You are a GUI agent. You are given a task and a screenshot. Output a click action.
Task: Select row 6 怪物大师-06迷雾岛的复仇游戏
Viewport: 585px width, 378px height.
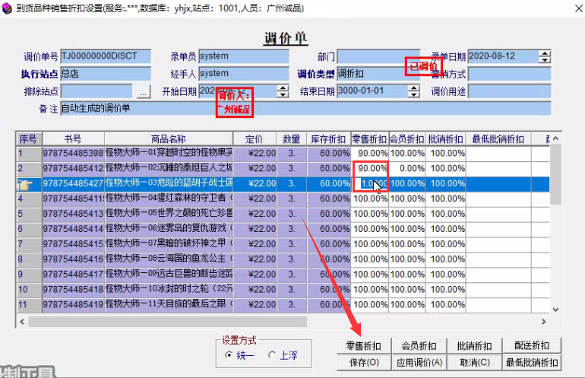pyautogui.click(x=283, y=229)
